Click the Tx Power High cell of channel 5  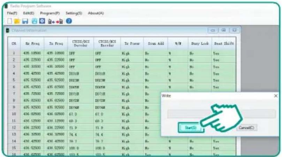point(132,80)
